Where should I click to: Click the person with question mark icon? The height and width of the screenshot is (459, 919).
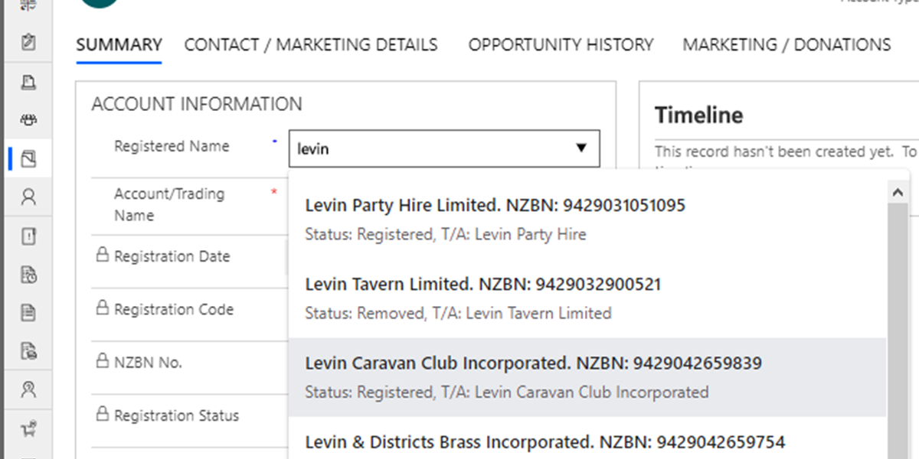(x=28, y=390)
